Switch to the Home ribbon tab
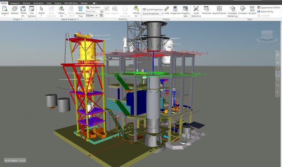 4,3
